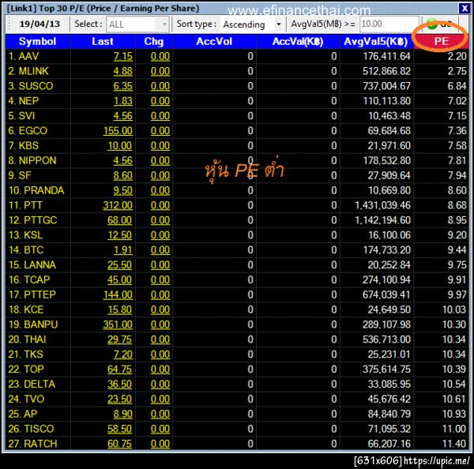
Task: Select the TVO symbol
Action: (x=26, y=400)
